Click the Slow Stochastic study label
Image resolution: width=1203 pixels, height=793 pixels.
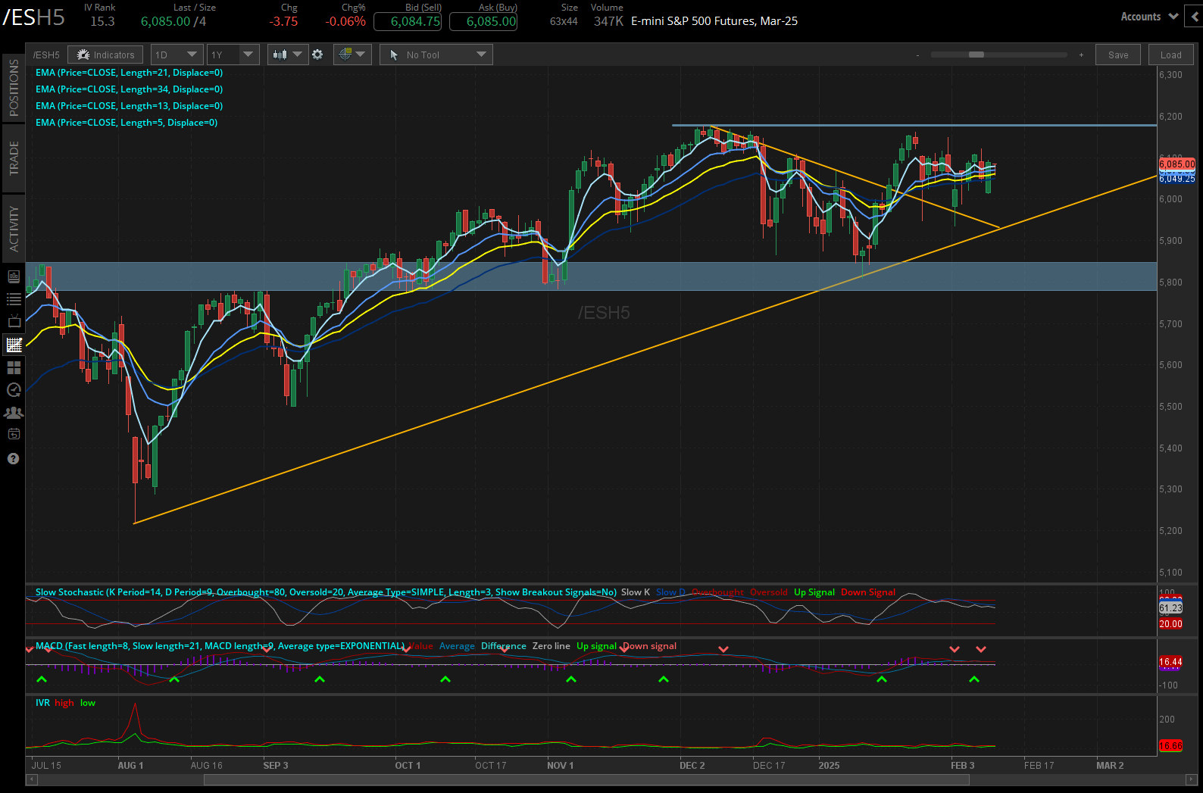click(326, 592)
